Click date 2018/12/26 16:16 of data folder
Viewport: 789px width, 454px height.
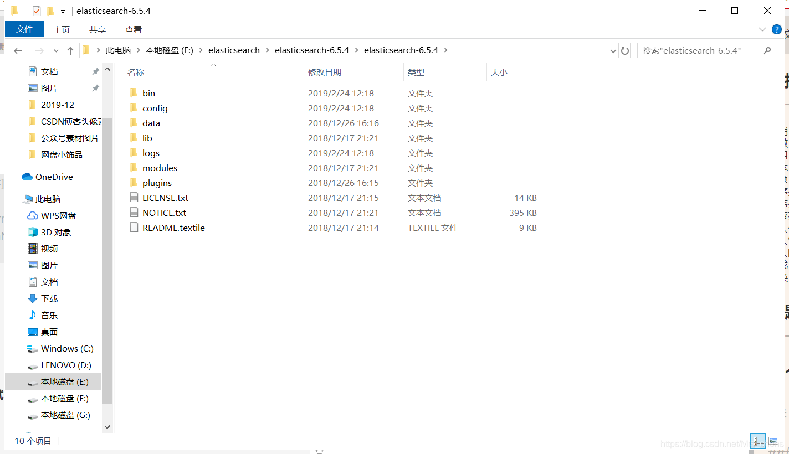pos(344,123)
